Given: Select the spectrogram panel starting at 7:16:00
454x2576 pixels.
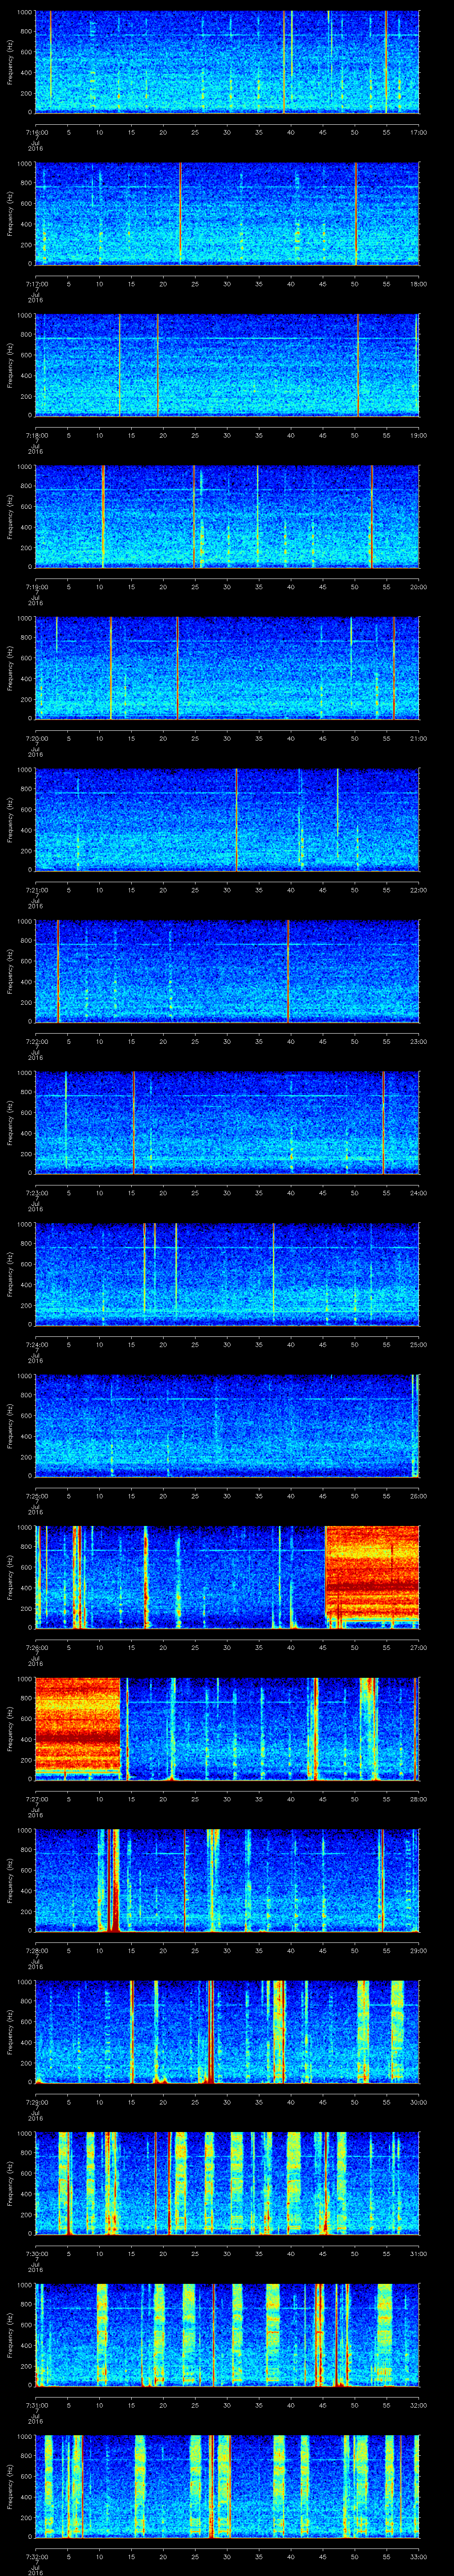Looking at the screenshot, I should 227,62.
